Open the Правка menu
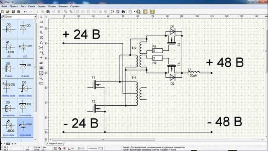Image resolution: width=268 pixels, height=151 pixels. coord(14,6)
